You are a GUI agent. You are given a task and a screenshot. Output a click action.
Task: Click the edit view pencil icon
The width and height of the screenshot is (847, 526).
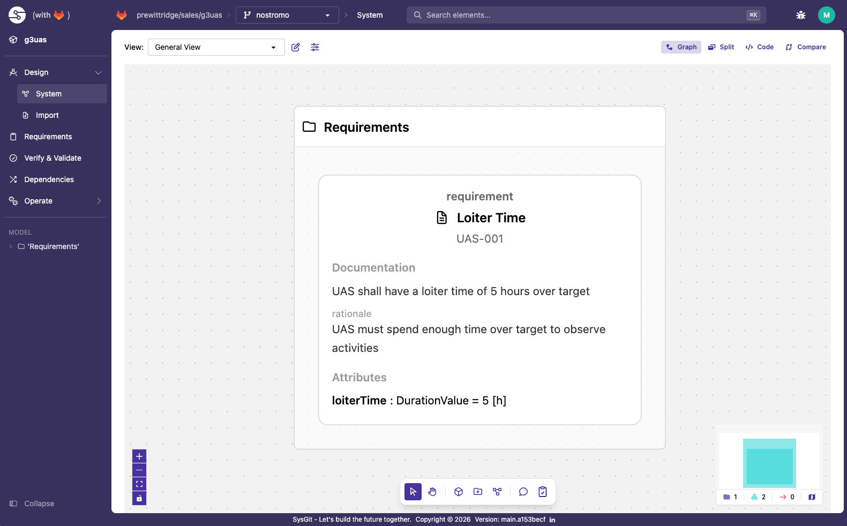[x=296, y=47]
